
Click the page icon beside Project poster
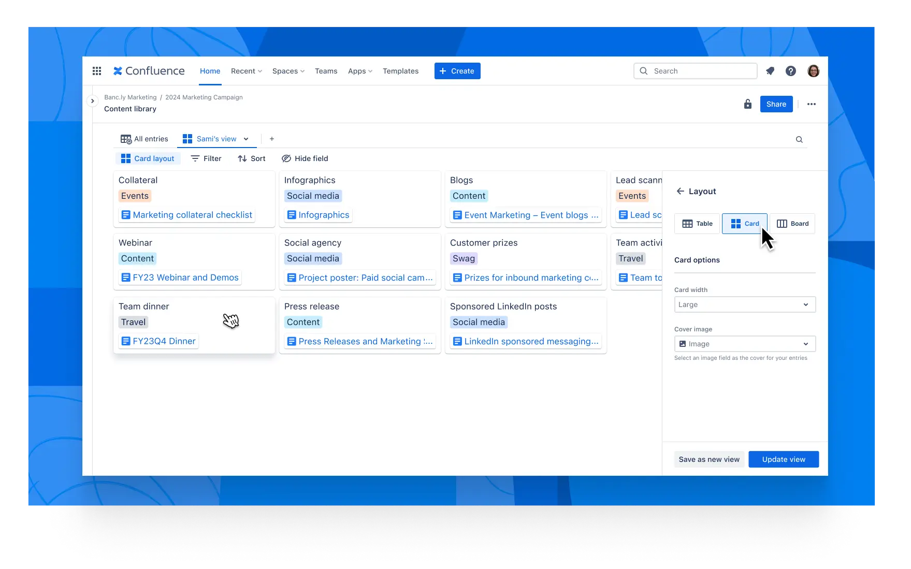(292, 278)
